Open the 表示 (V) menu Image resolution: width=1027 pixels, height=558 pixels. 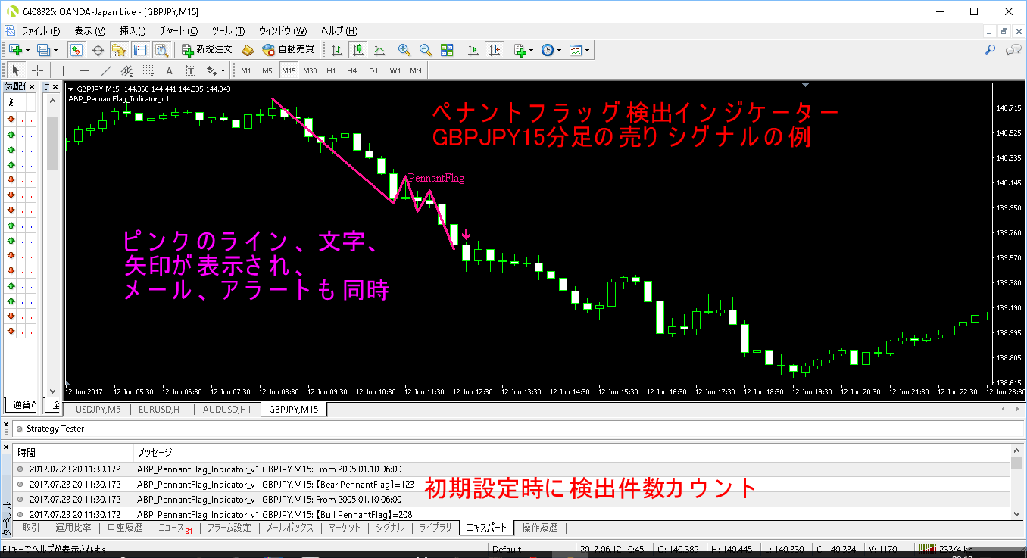(x=89, y=31)
